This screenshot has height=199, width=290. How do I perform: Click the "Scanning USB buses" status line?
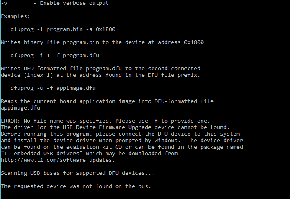point(78,173)
